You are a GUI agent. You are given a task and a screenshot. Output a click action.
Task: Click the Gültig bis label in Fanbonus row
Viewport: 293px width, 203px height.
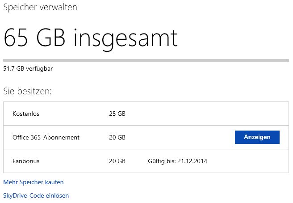tap(162, 161)
